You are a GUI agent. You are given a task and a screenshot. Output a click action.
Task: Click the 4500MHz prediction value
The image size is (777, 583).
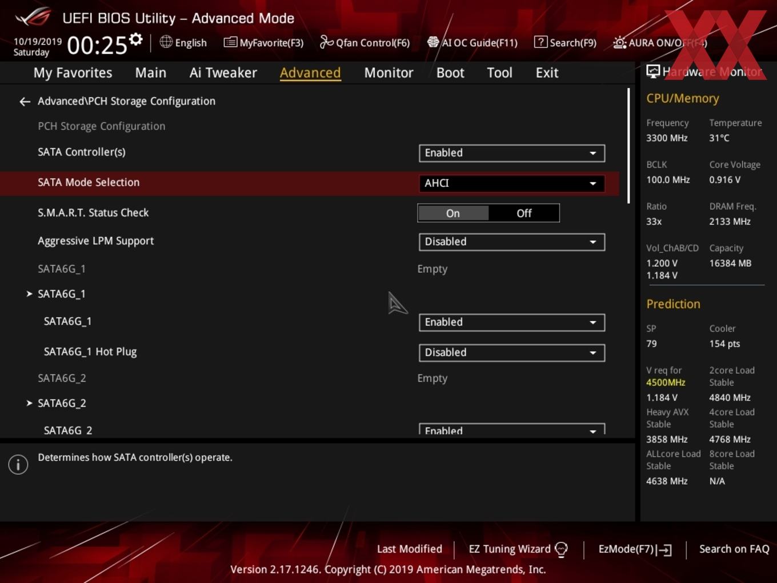pos(666,382)
